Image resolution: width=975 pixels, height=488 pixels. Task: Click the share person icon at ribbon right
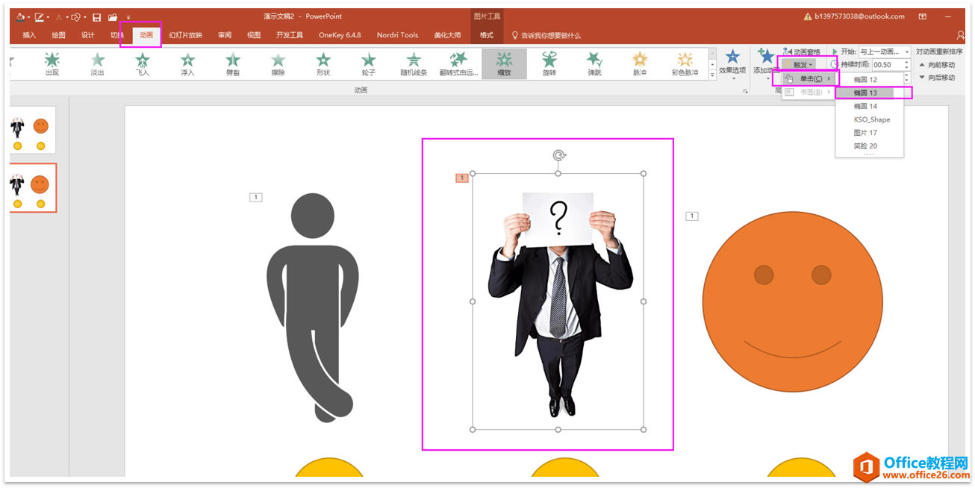point(960,35)
